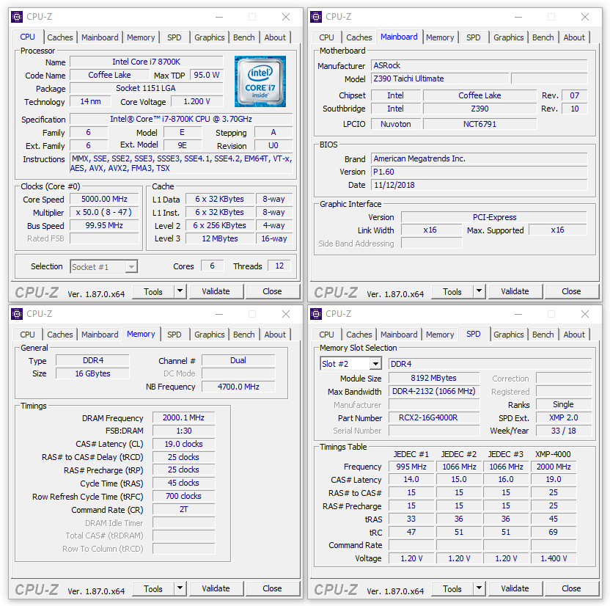This screenshot has width=610, height=606.
Task: Click the Intel Core i7 inside logo
Action: [x=260, y=81]
